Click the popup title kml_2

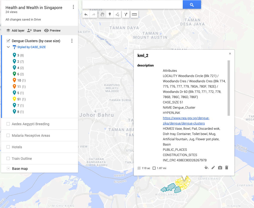tap(143, 55)
